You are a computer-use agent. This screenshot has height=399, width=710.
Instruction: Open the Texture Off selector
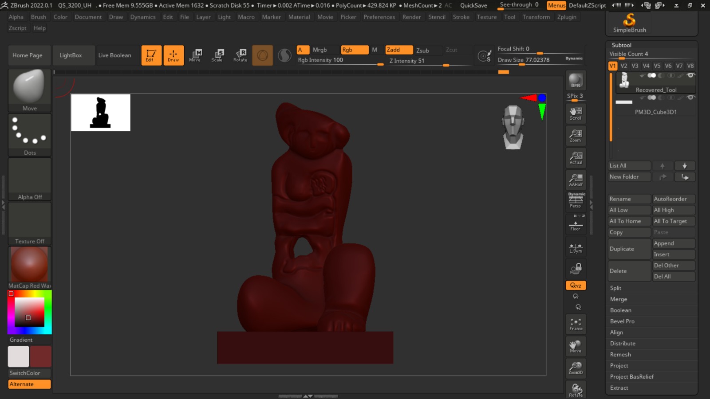(30, 223)
